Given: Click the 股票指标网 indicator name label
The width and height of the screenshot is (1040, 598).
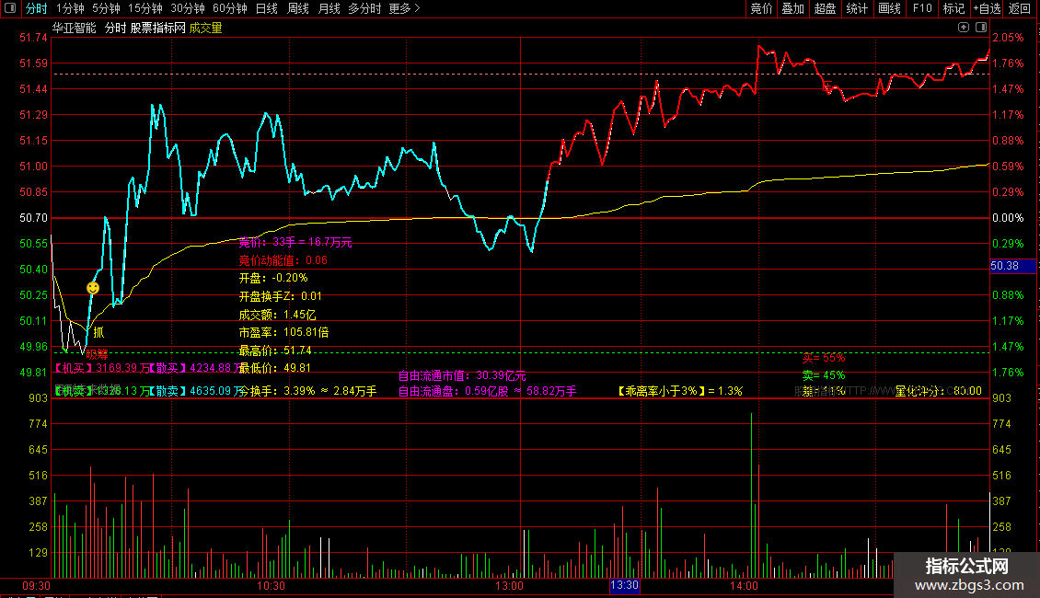Looking at the screenshot, I should [158, 28].
